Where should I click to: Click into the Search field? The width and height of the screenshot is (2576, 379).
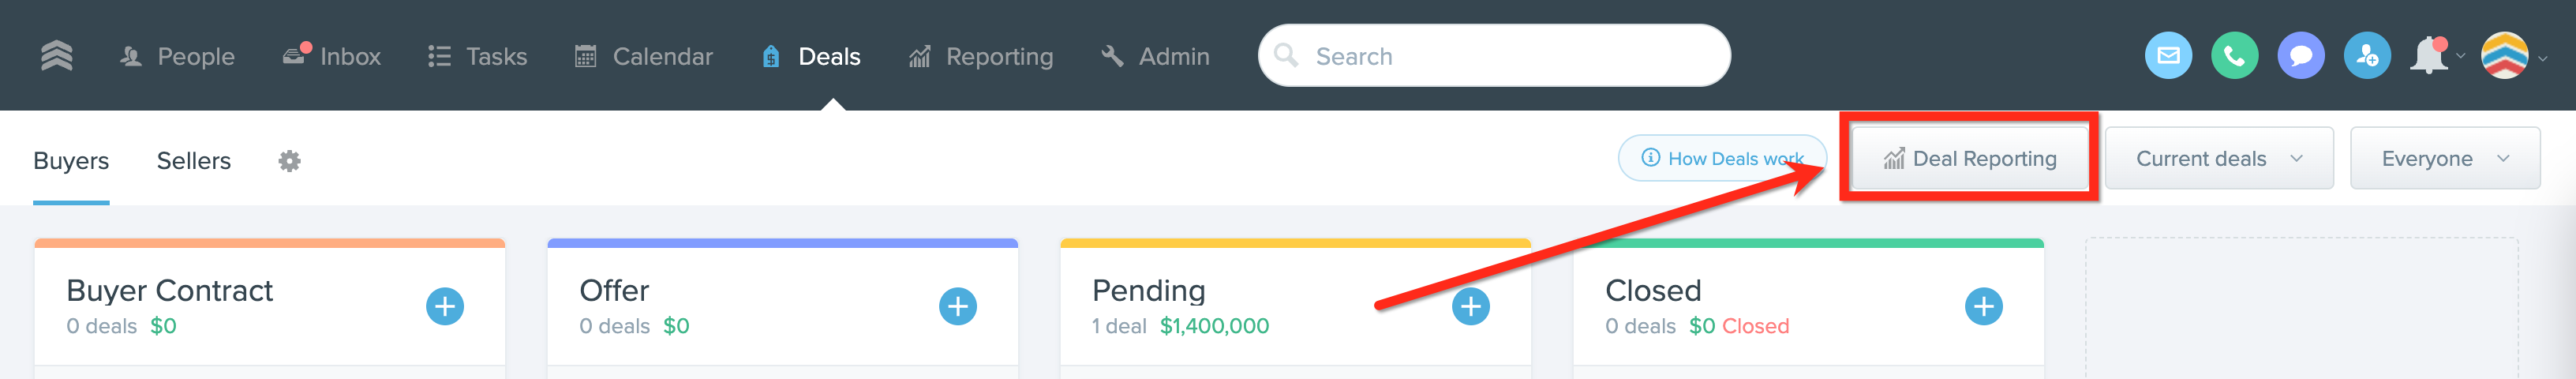pyautogui.click(x=1494, y=56)
